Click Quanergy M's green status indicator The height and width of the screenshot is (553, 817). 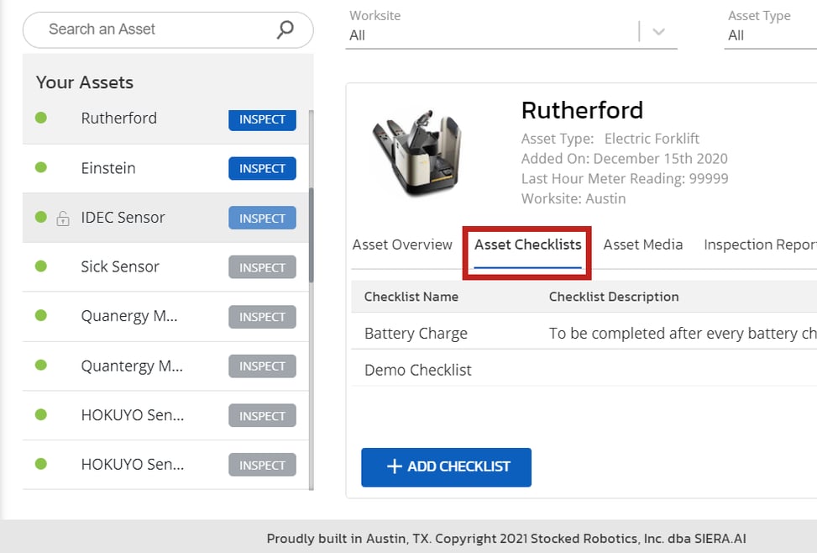pos(41,316)
